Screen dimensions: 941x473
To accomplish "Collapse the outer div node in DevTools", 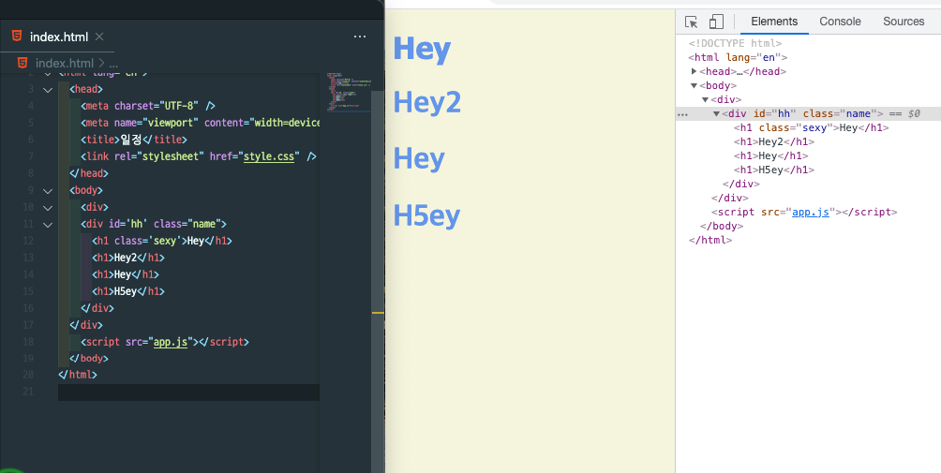I will [x=706, y=99].
